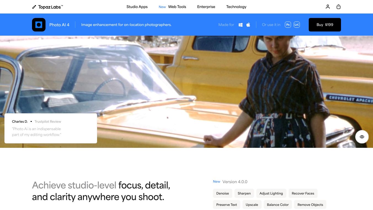The height and width of the screenshot is (210, 373).
Task: Click the Trustpilot Review label
Action: (48, 122)
